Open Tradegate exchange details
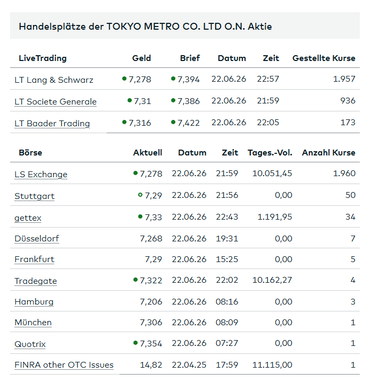This screenshot has height=382, width=372. click(36, 281)
